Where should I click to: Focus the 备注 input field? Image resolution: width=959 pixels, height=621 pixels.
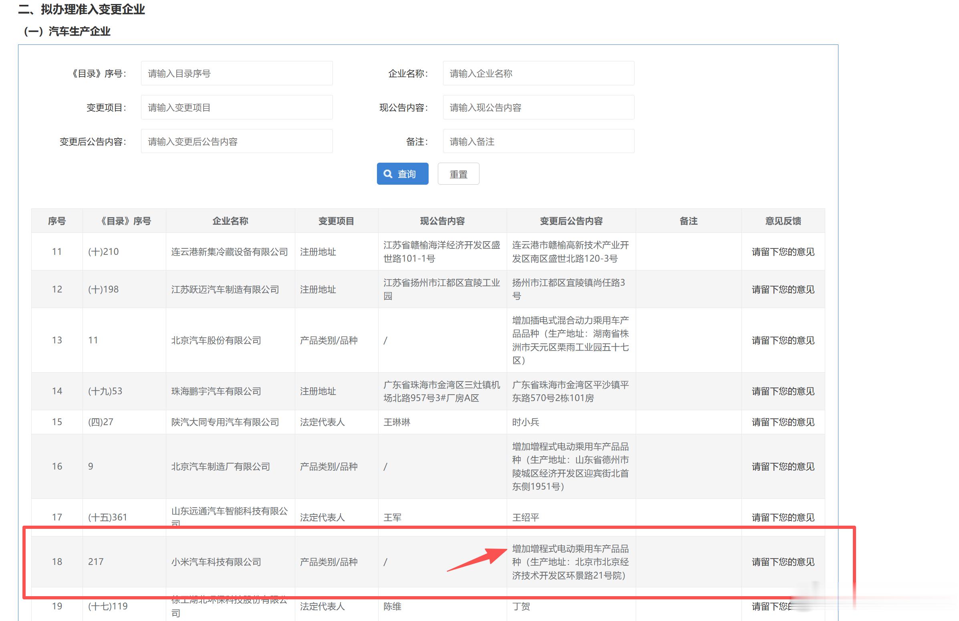point(539,141)
